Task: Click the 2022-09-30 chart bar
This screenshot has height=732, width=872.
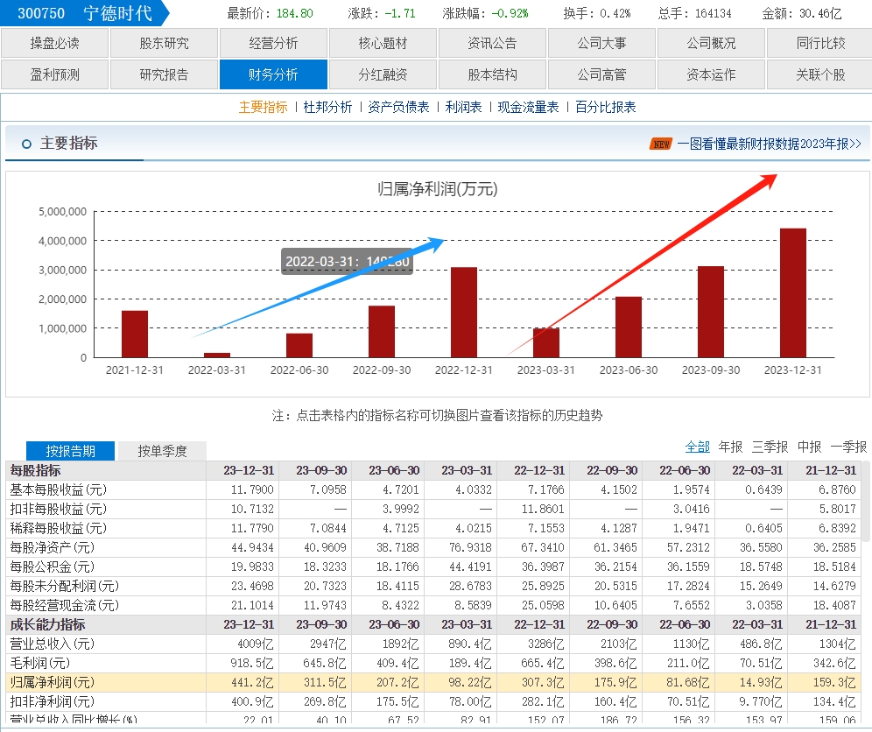Action: pyautogui.click(x=382, y=332)
